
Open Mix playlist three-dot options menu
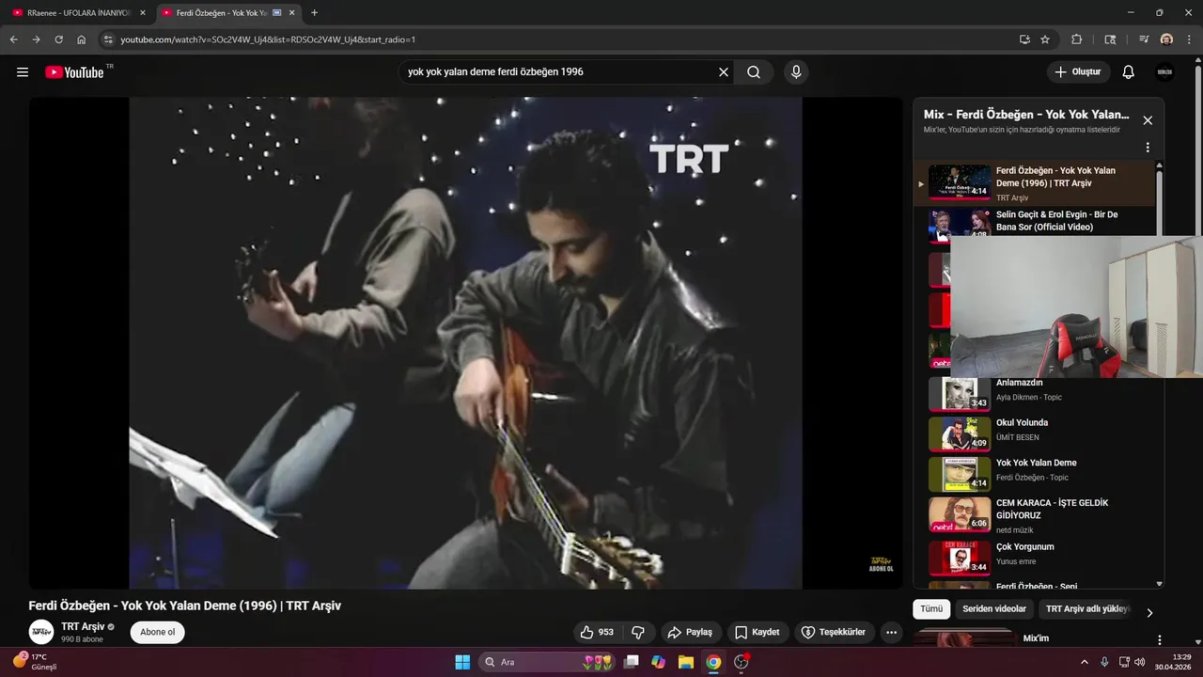tap(1148, 148)
